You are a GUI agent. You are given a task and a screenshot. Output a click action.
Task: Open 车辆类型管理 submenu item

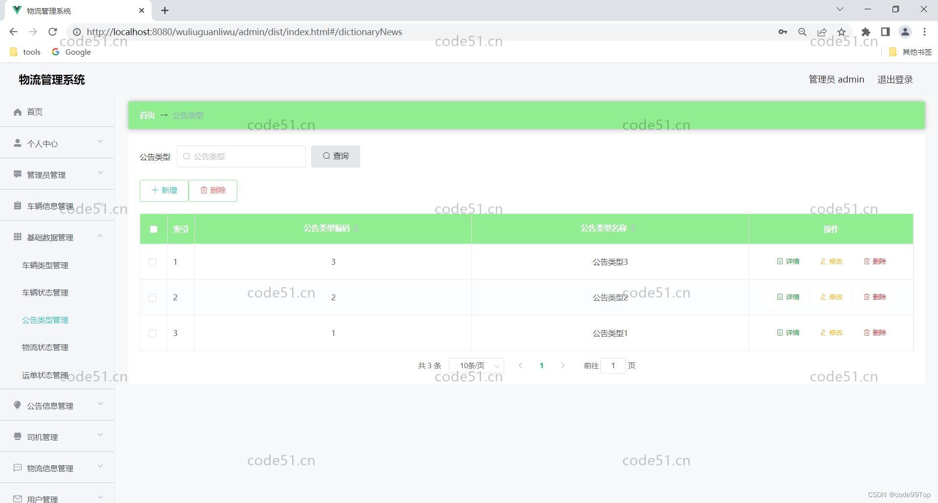click(45, 265)
